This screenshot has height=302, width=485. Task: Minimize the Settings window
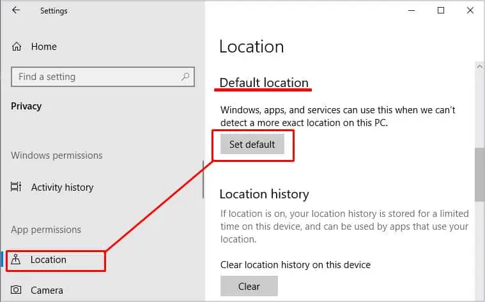[412, 10]
